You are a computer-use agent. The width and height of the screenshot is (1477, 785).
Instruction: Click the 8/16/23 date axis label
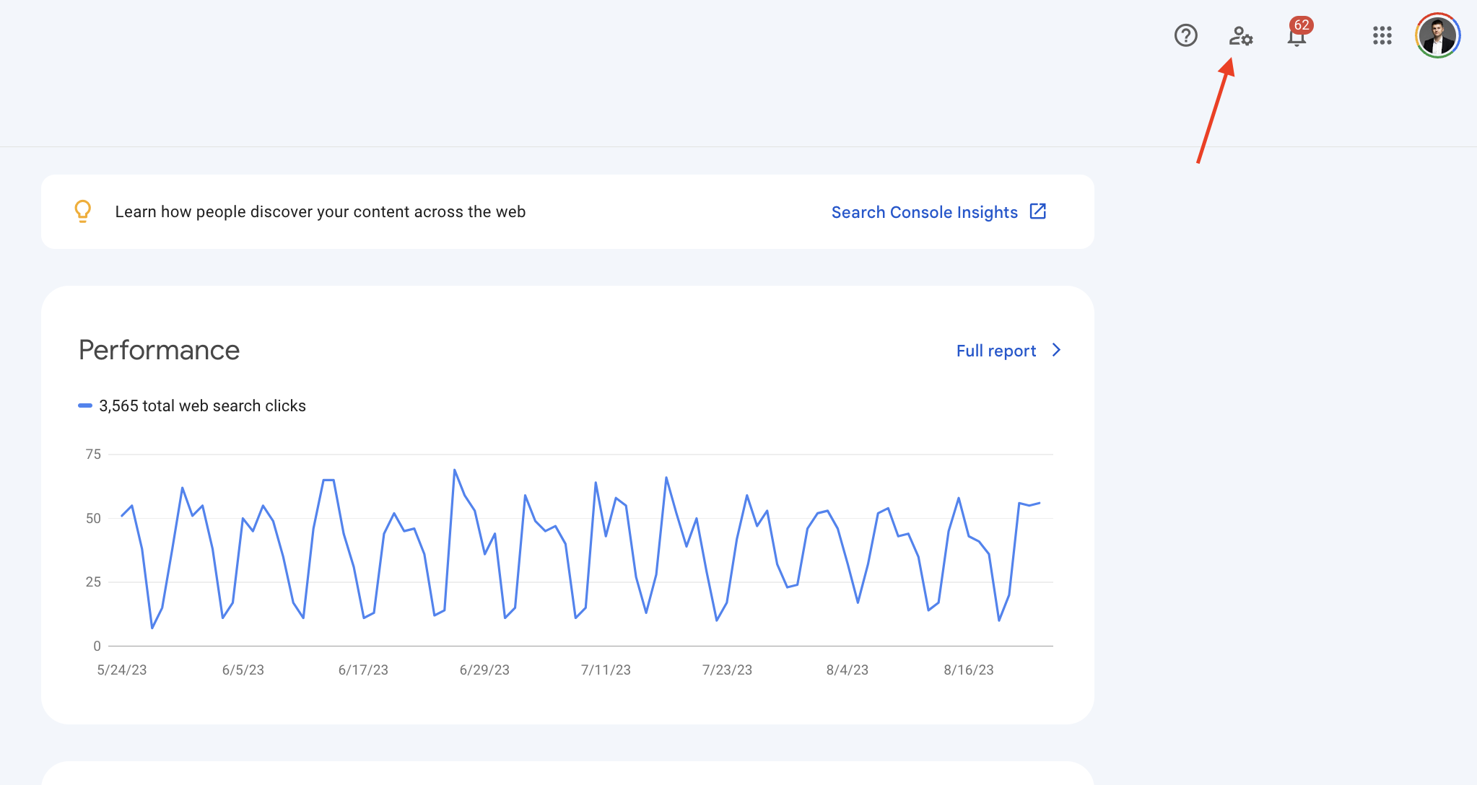pyautogui.click(x=968, y=670)
